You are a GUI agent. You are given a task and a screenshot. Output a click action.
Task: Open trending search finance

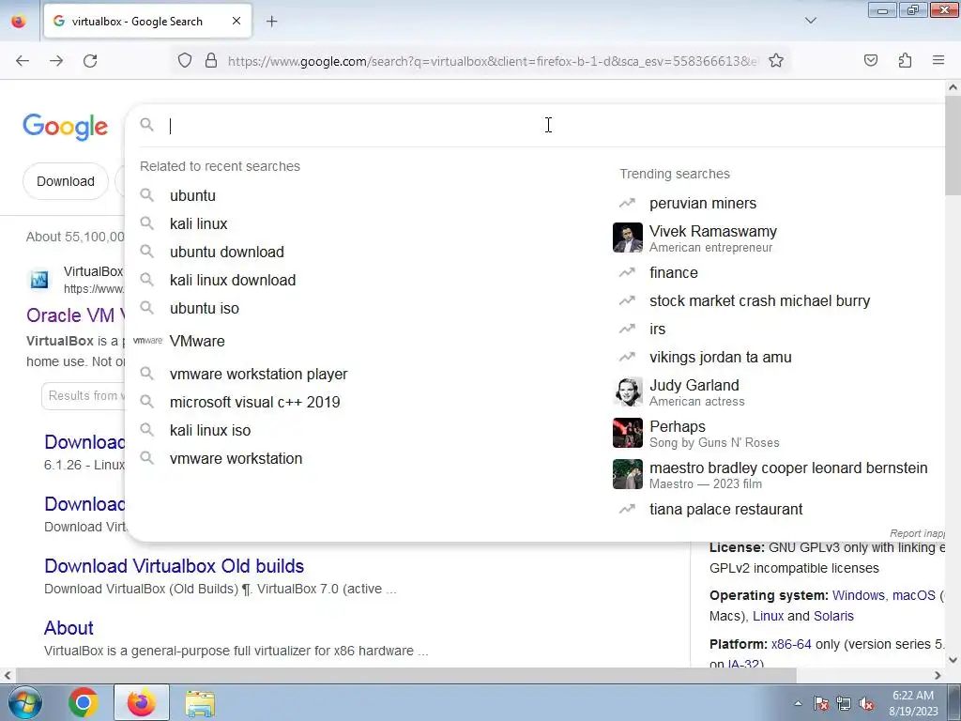[x=674, y=272]
